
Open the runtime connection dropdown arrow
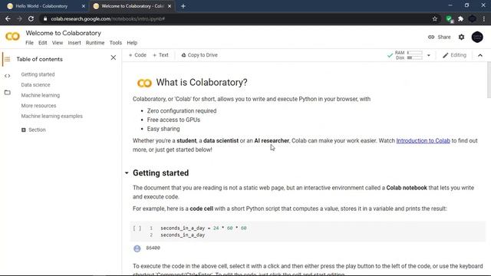coord(429,55)
